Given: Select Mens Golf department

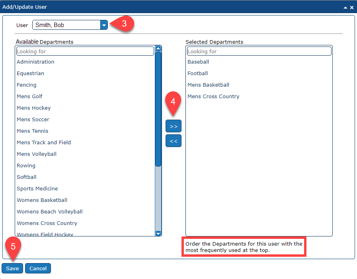Looking at the screenshot, I should point(29,97).
